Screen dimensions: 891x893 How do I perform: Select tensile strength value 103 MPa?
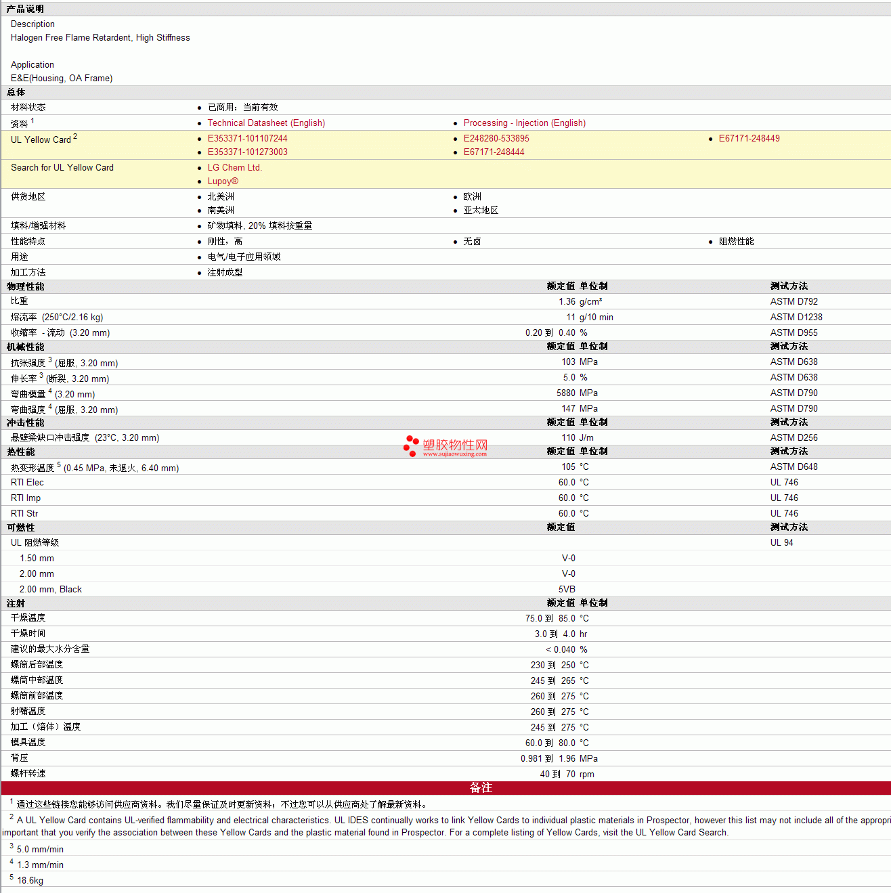(x=580, y=362)
